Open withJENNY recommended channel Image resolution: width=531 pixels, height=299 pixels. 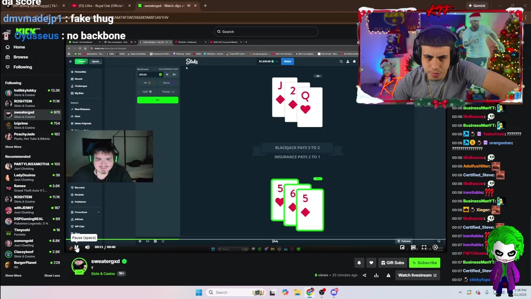pyautogui.click(x=33, y=210)
